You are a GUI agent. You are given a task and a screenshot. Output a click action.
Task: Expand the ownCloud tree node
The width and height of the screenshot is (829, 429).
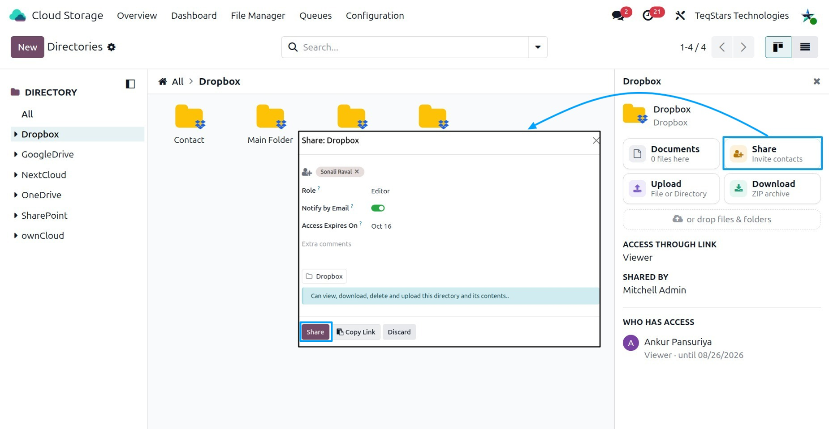tap(16, 235)
